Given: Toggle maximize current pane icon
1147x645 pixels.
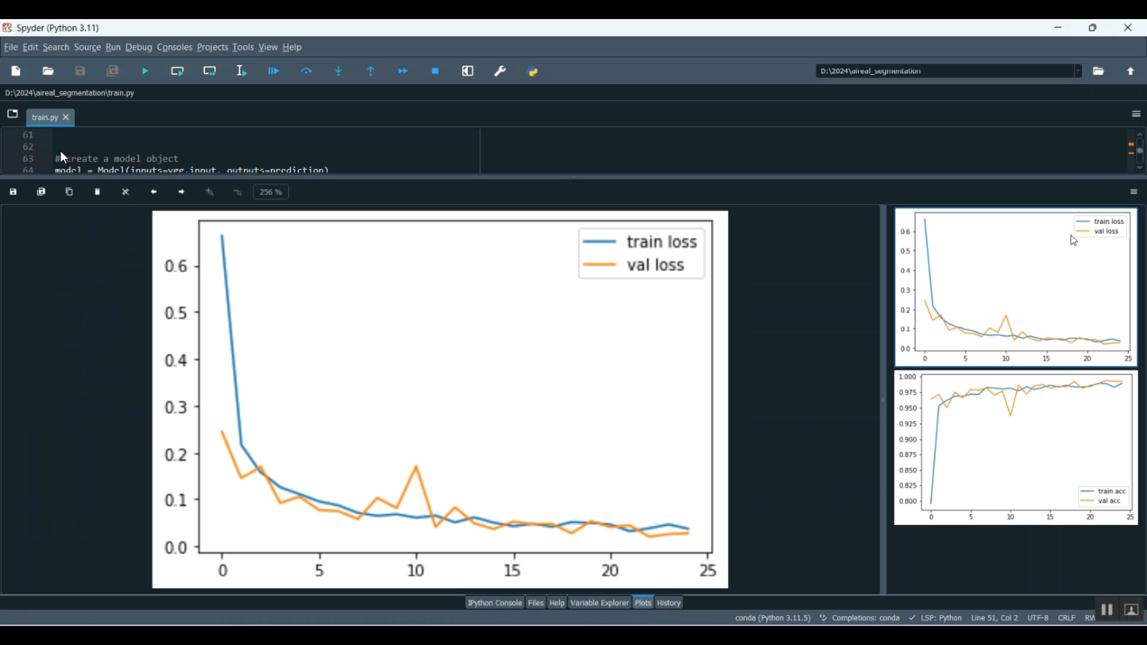Looking at the screenshot, I should click(468, 71).
